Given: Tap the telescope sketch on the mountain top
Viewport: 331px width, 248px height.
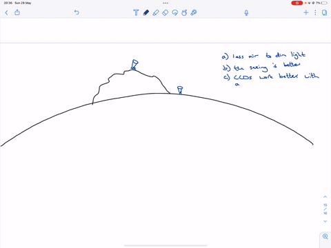Looking at the screenshot, I should coord(134,64).
